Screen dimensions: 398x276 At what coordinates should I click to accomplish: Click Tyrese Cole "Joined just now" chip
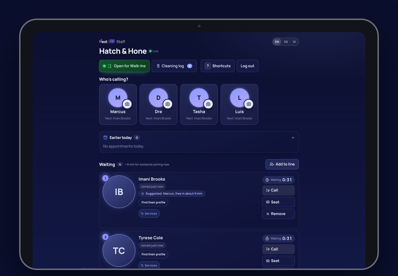point(152,246)
